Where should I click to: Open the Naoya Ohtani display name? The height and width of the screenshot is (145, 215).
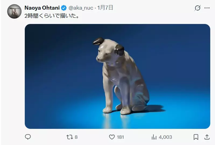click(x=42, y=8)
